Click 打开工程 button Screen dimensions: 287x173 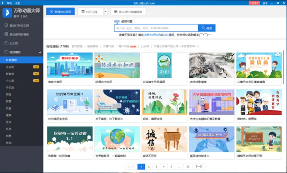point(90,12)
